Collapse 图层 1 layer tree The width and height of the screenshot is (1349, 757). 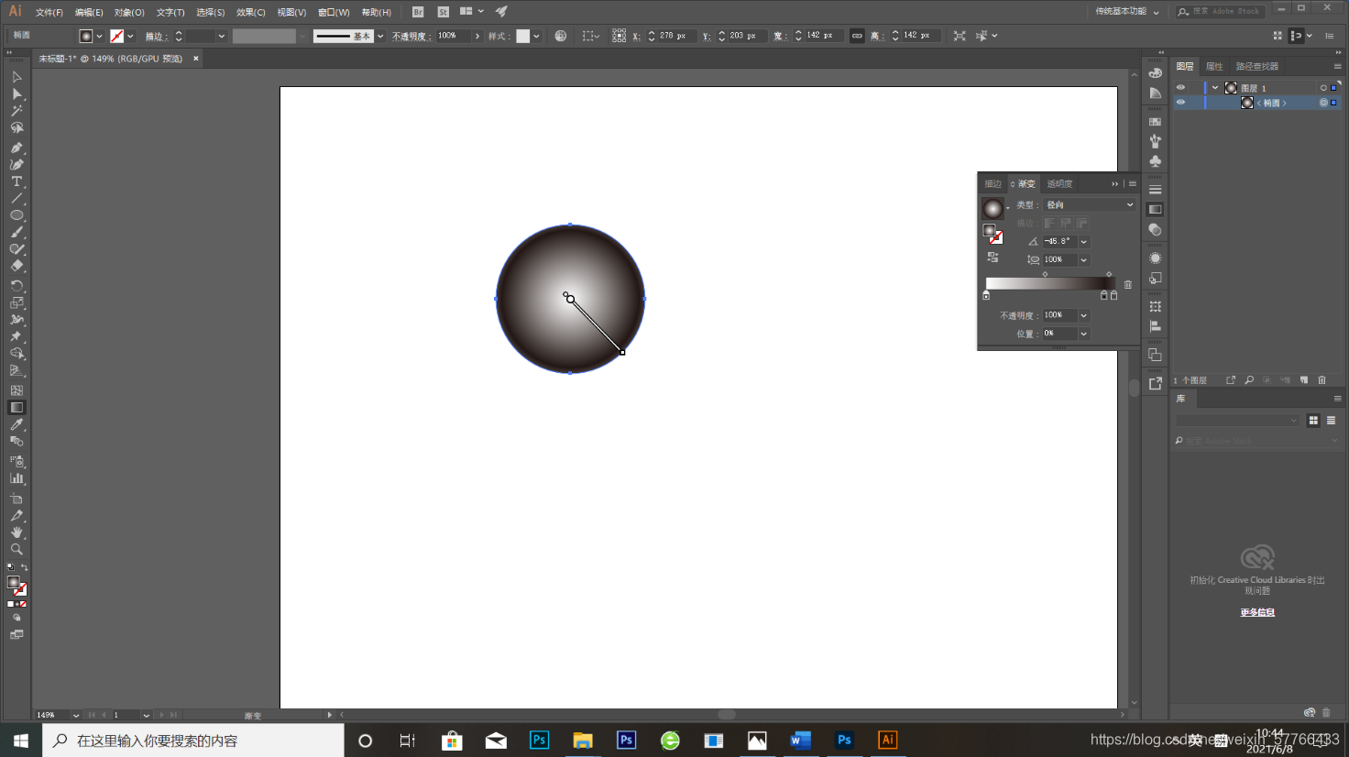[1215, 88]
